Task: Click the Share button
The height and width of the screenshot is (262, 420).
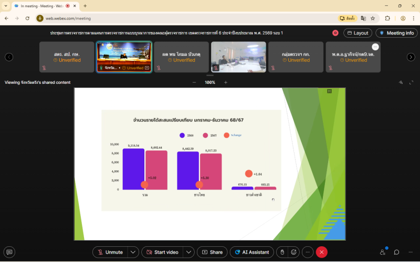Action: (212, 252)
